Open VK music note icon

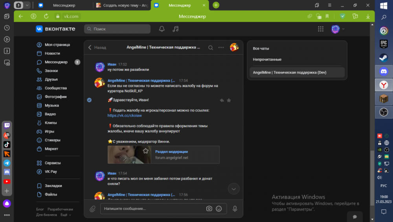(175, 29)
